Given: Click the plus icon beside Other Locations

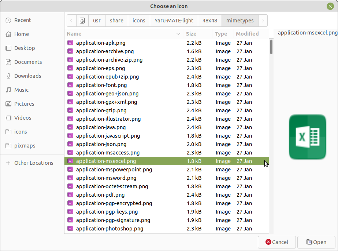Looking at the screenshot, I should [x=8, y=163].
